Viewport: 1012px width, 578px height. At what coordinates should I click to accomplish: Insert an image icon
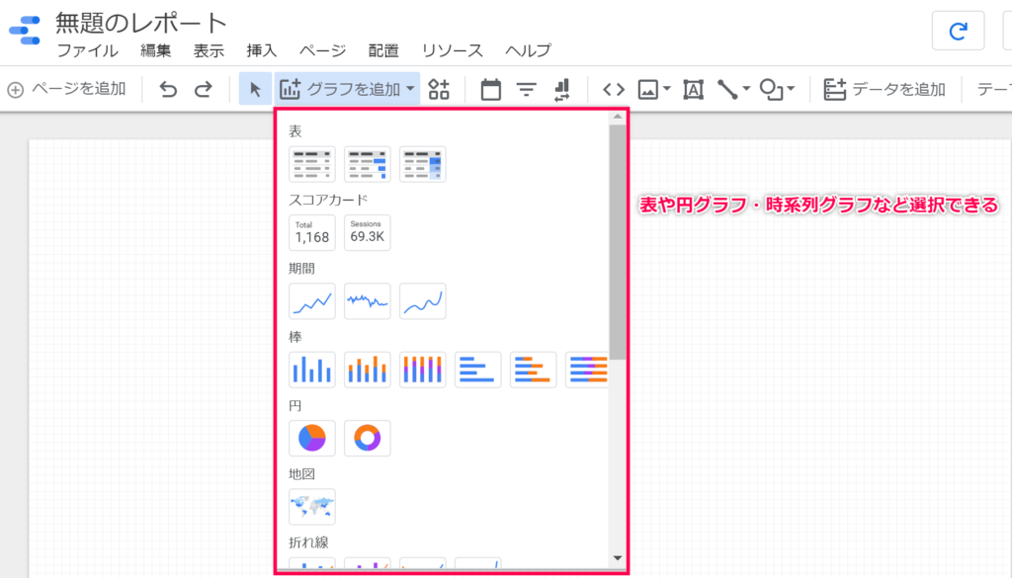coord(648,90)
